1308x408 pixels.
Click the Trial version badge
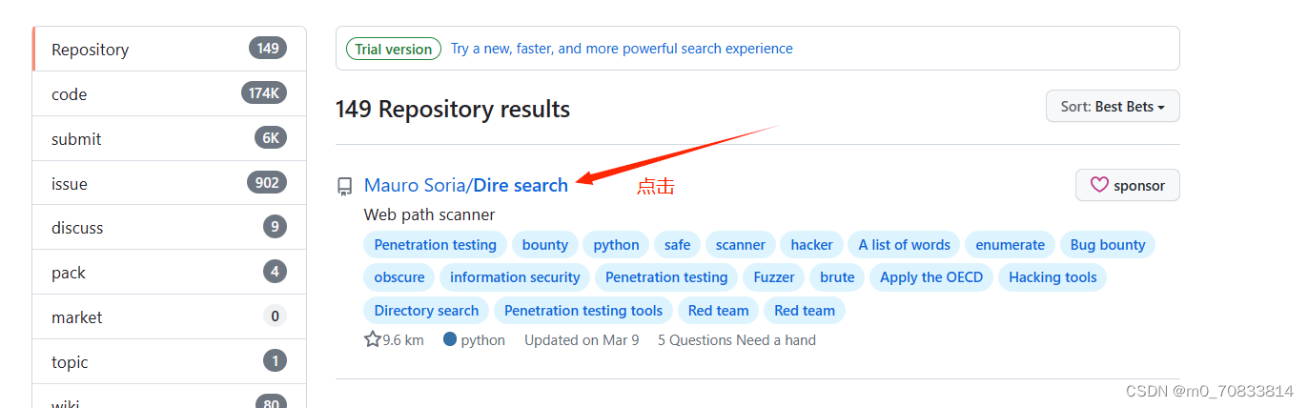(x=394, y=49)
